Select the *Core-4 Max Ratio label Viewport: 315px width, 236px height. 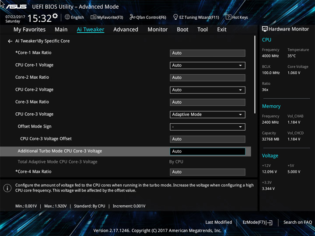33,172
